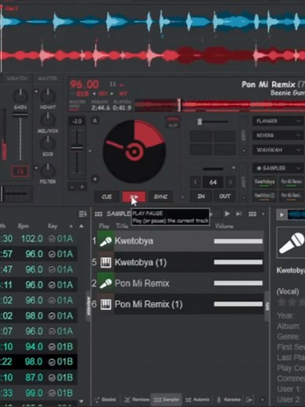The width and height of the screenshot is (305, 407).
Task: Click the KICK knob
Action: tap(48, 143)
